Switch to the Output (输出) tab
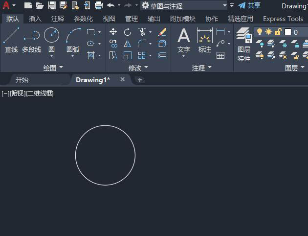The width and height of the screenshot is (308, 236). pyautogui.click(x=154, y=19)
